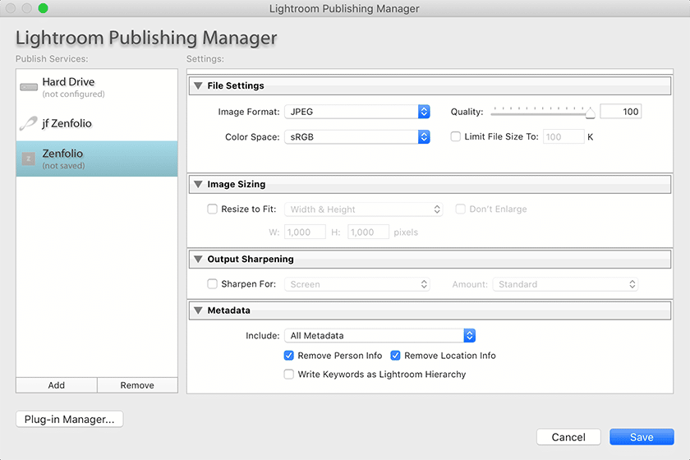Click the file size limit field
Screen dimensions: 690x460
click(x=563, y=137)
